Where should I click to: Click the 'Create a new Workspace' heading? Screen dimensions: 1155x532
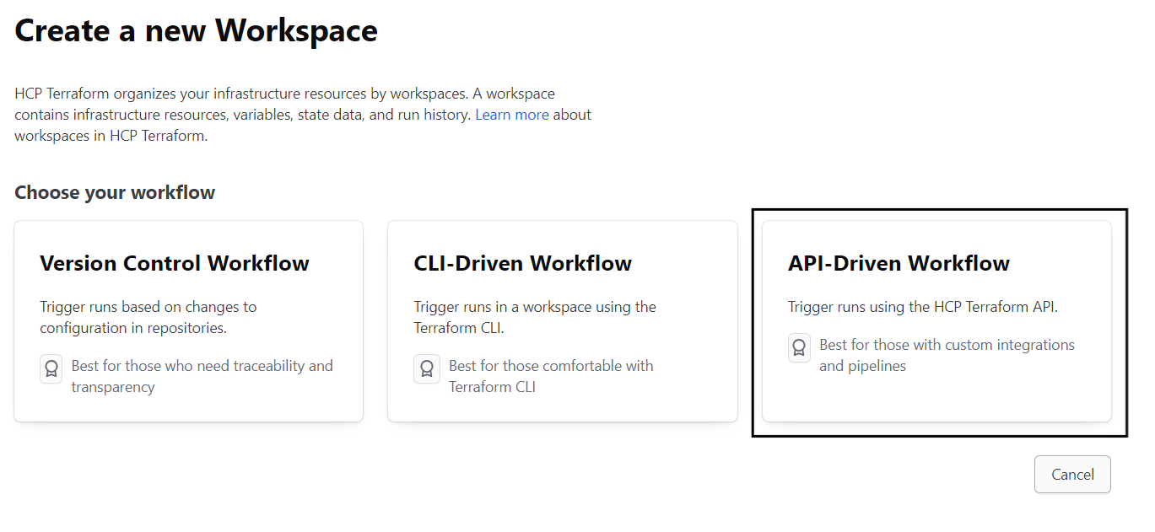point(196,31)
